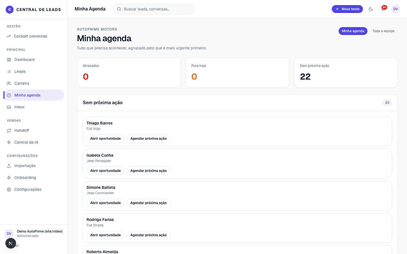Click the Central de Leads logo icon
407x254 pixels.
pos(10,10)
